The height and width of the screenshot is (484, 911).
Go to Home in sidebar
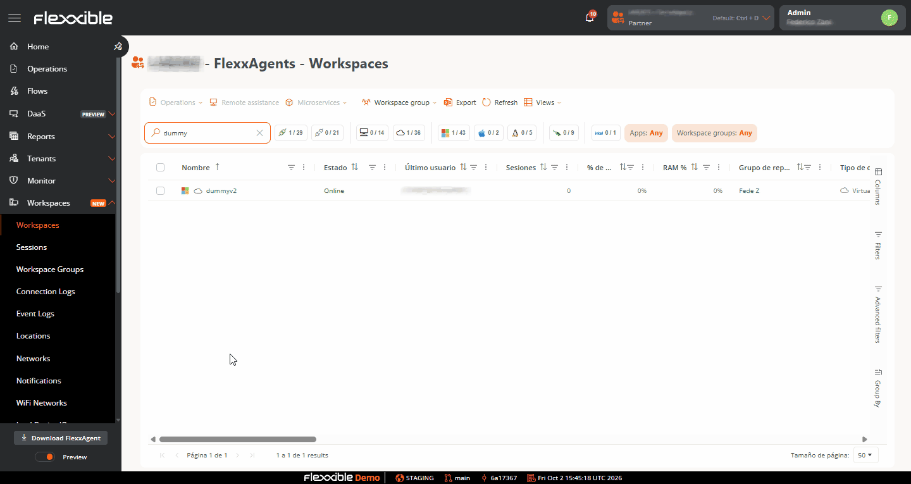pos(38,47)
